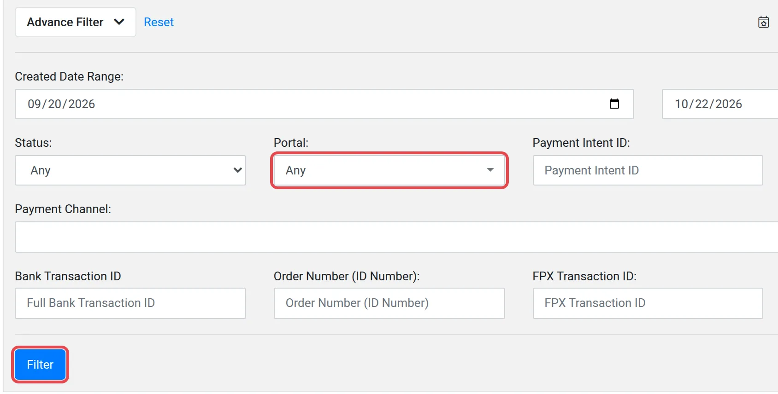
Task: Focus the FPX Transaction ID field
Action: pos(648,303)
